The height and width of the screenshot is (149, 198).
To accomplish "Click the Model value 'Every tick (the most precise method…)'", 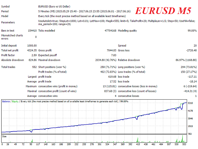I will click(x=82, y=16).
